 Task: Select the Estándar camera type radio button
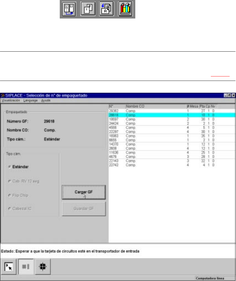[x=9, y=167]
